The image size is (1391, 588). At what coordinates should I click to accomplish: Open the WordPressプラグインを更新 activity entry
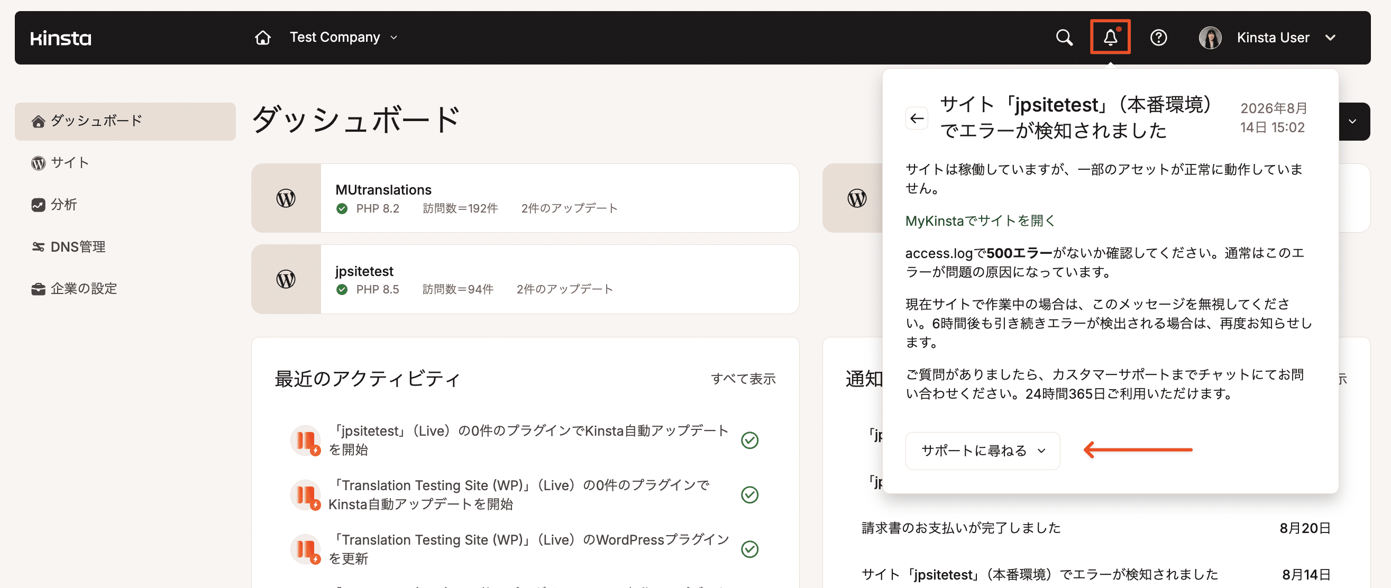(528, 549)
